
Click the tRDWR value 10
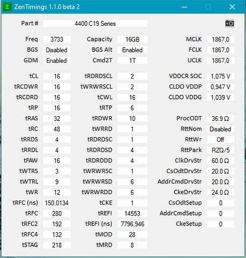[x=133, y=118]
